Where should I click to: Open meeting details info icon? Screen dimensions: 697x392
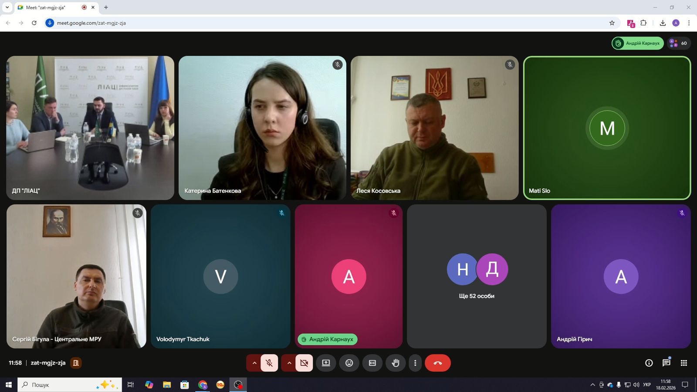tap(649, 363)
